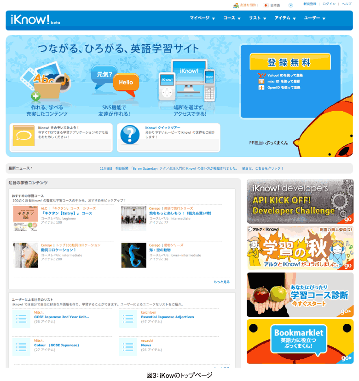Open 動詞コロケーション1 course link
Image resolution: width=359 pixels, height=381 pixels.
click(58, 250)
